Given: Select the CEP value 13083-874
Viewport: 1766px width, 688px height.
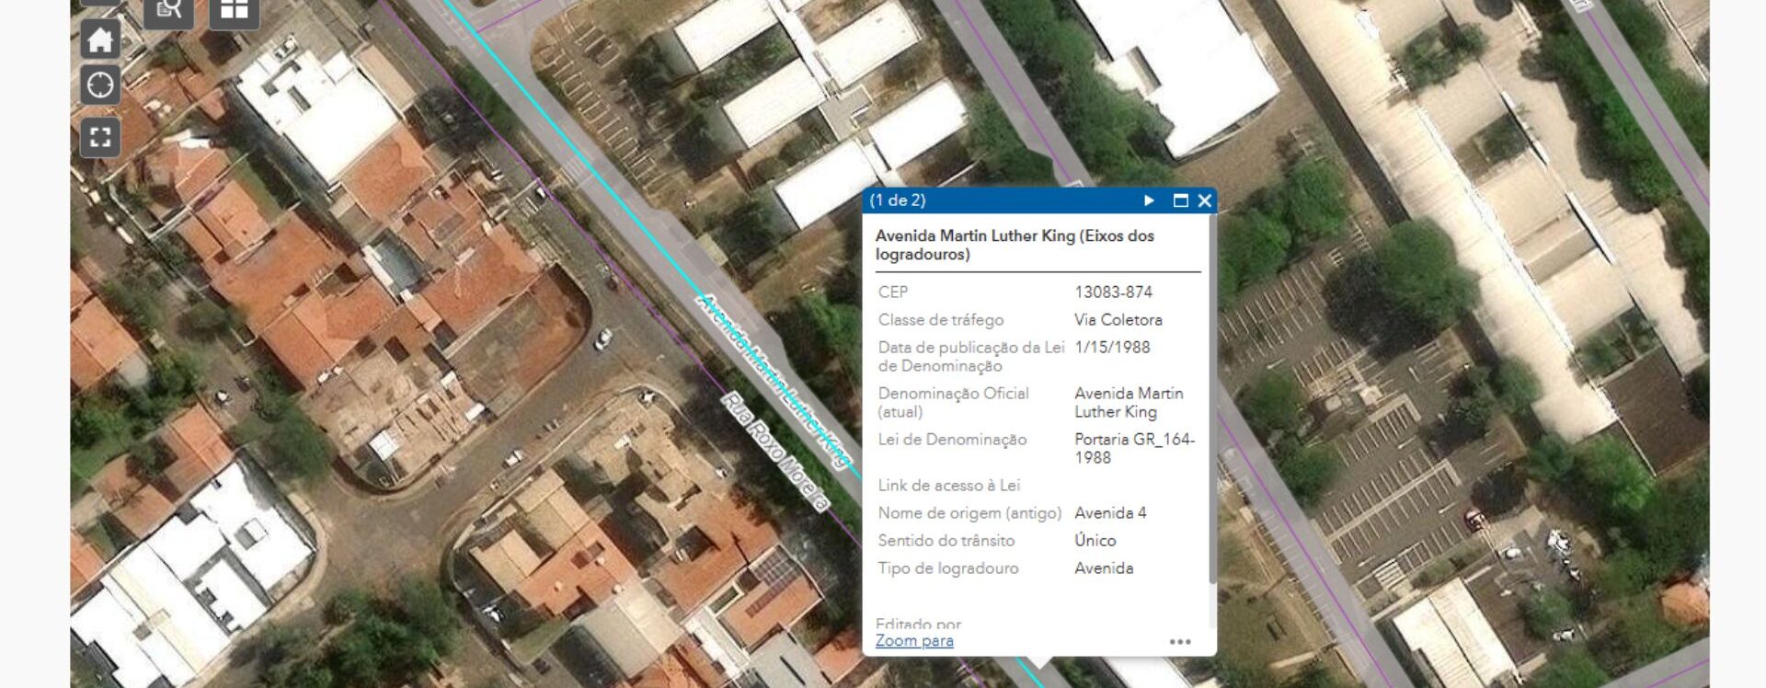Looking at the screenshot, I should [x=1113, y=292].
